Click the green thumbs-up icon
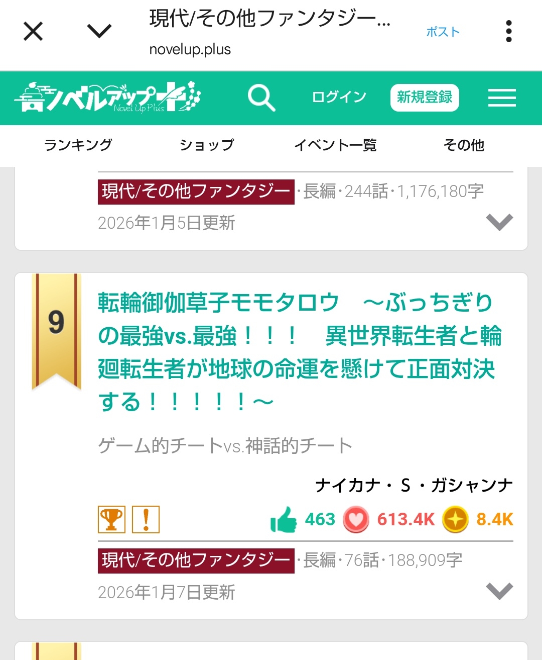 pos(284,519)
